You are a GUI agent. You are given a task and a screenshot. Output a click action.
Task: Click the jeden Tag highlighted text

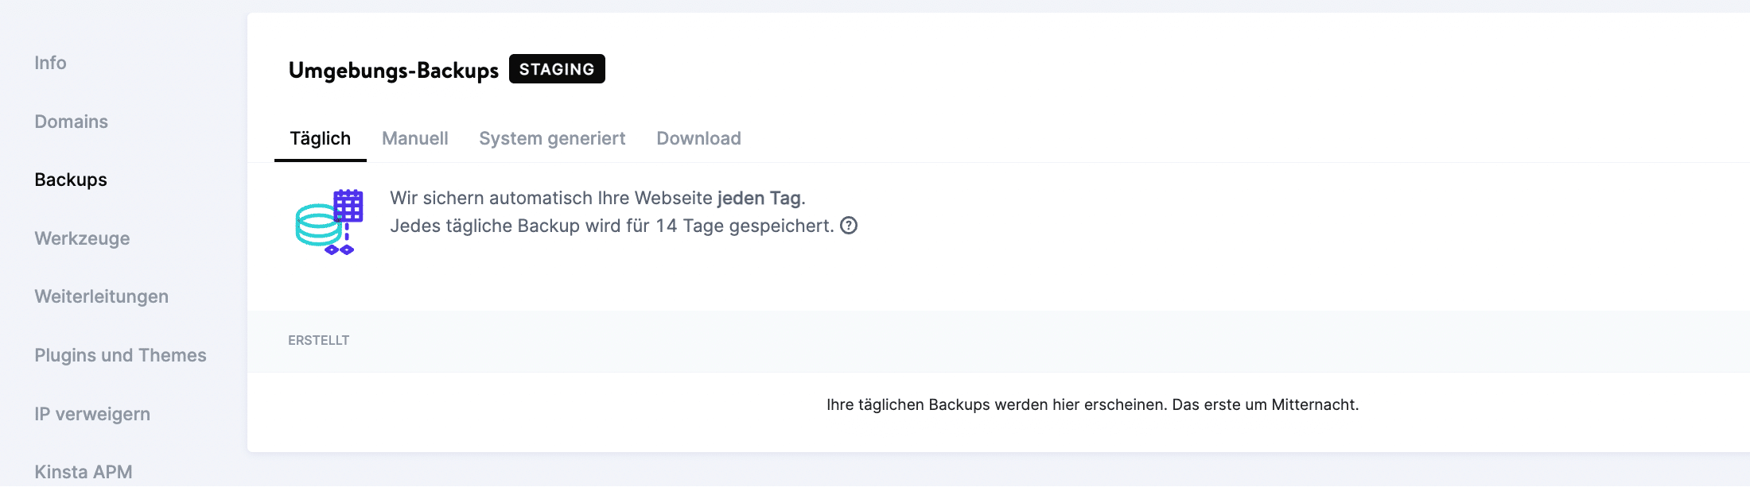(756, 198)
